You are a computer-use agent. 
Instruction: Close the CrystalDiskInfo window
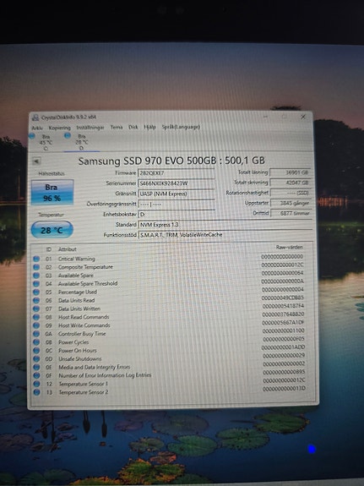point(303,117)
